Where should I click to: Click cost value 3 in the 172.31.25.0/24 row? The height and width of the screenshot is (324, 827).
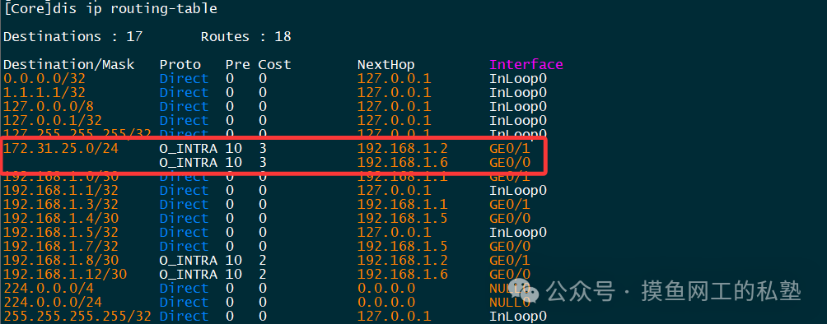coord(262,149)
